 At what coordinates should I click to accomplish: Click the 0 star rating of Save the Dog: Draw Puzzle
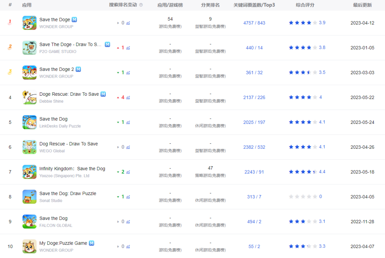pyautogui.click(x=305, y=196)
